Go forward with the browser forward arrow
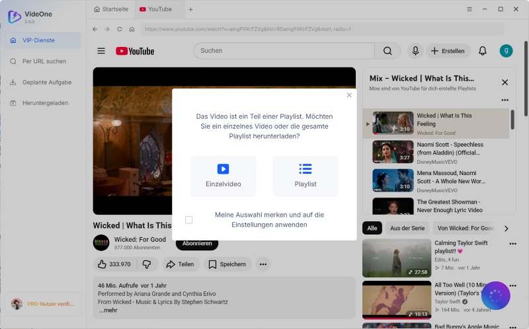This screenshot has width=529, height=329. pos(107,29)
